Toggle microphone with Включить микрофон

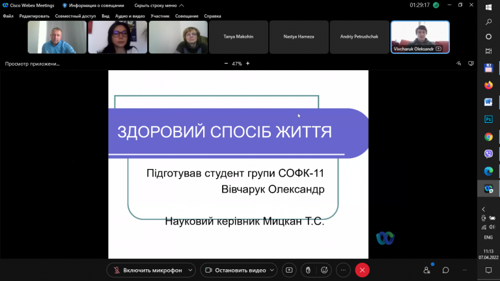pos(148,270)
